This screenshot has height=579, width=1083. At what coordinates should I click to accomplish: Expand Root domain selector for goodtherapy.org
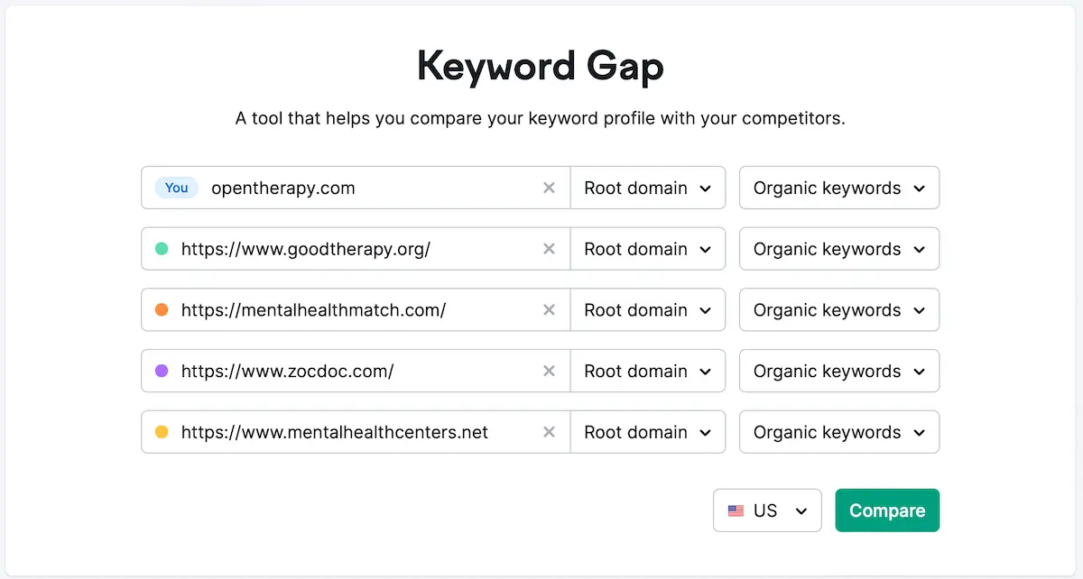pyautogui.click(x=647, y=249)
